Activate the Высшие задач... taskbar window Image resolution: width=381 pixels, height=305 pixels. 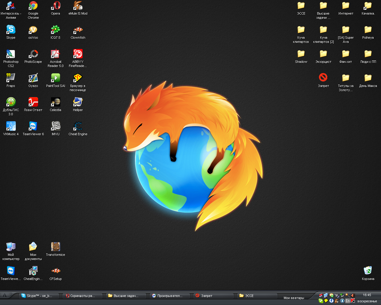(x=126, y=296)
